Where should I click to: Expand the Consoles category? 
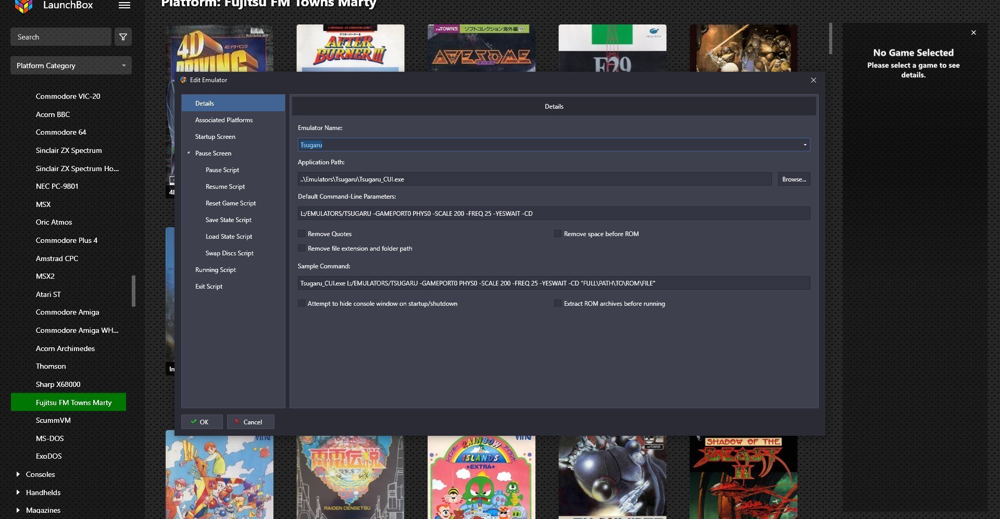(18, 474)
